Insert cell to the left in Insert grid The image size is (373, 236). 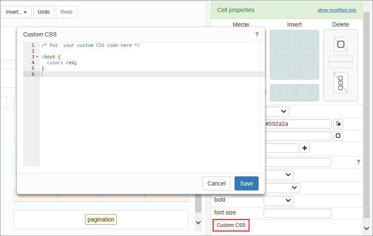[x=281, y=55]
